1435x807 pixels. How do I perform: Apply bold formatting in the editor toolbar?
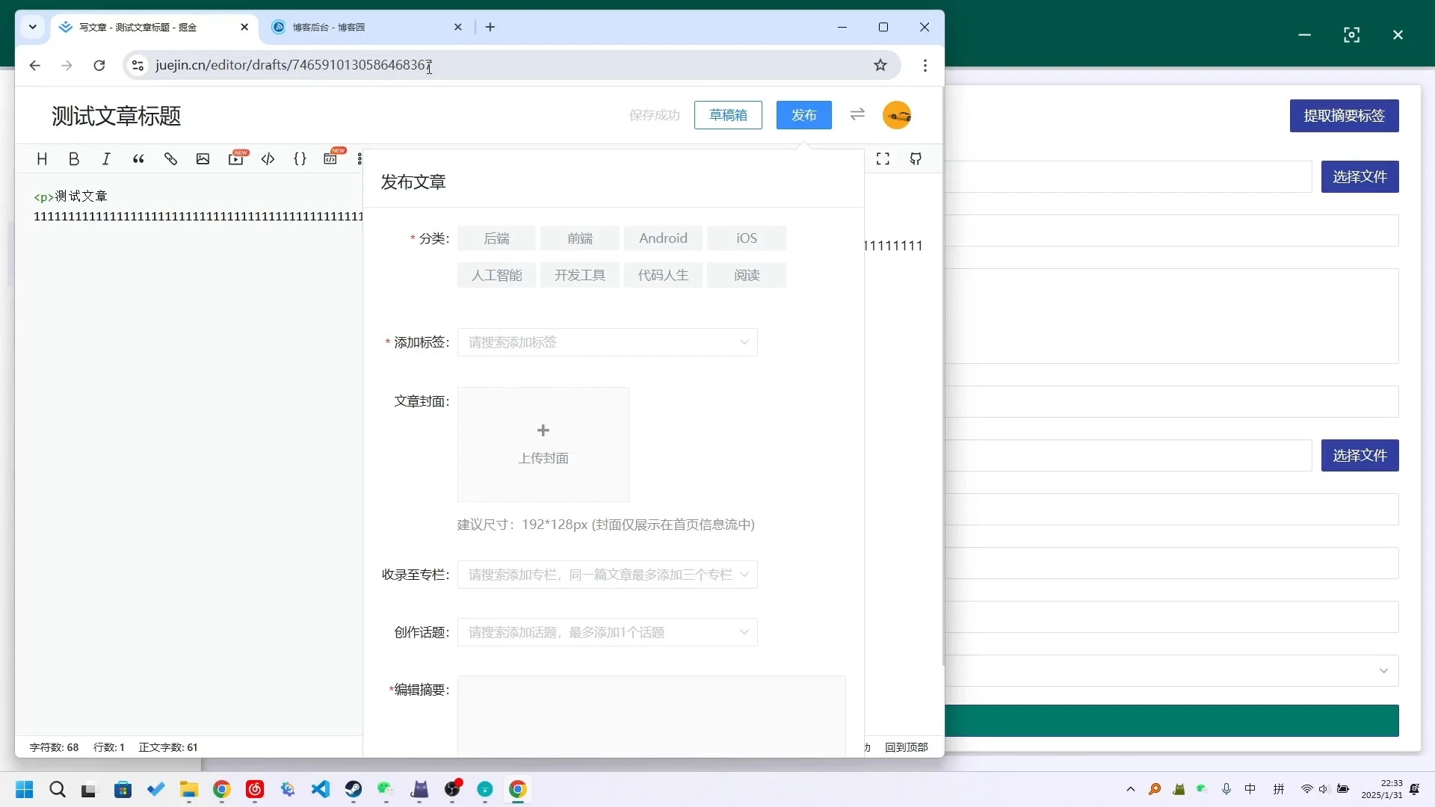tap(74, 158)
